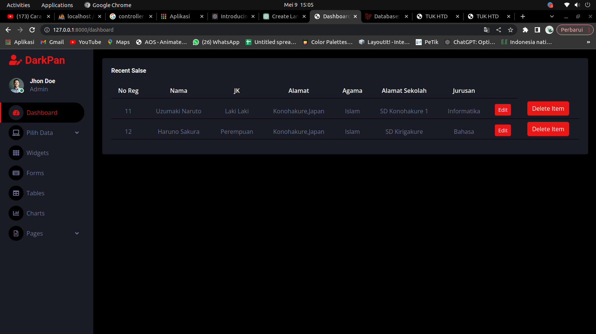596x334 pixels.
Task: Go back with the browser back arrow
Action: (x=8, y=30)
